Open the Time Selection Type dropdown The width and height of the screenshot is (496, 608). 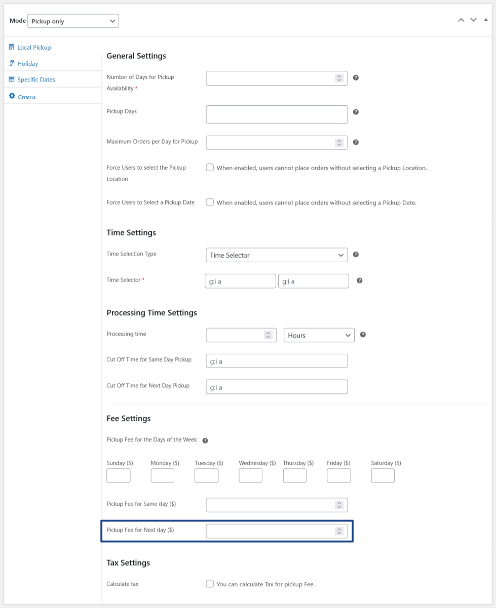[x=277, y=255]
